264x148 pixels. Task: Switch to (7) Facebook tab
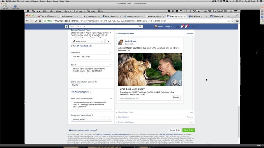pos(218,16)
